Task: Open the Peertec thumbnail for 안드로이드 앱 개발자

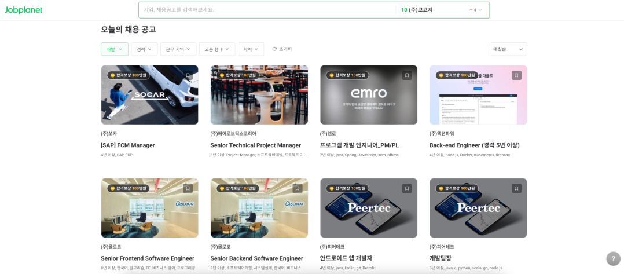Action: click(x=369, y=208)
